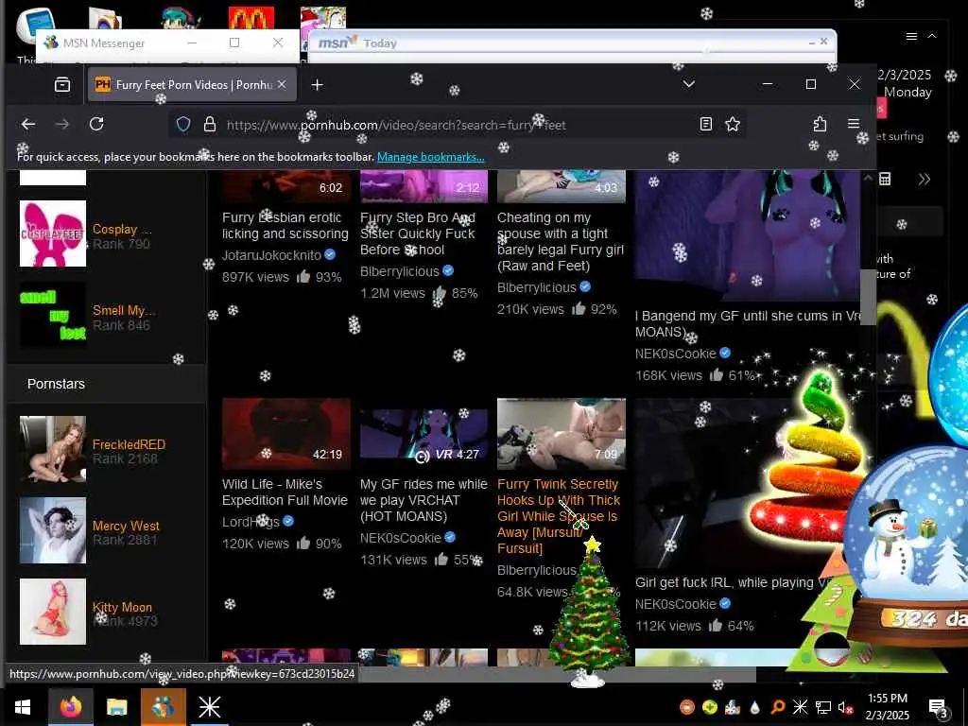
Task: Click the browser vertical scrollbar thumb
Action: click(x=868, y=296)
